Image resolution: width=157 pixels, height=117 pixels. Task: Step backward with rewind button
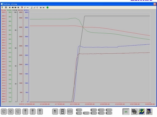(13, 7)
